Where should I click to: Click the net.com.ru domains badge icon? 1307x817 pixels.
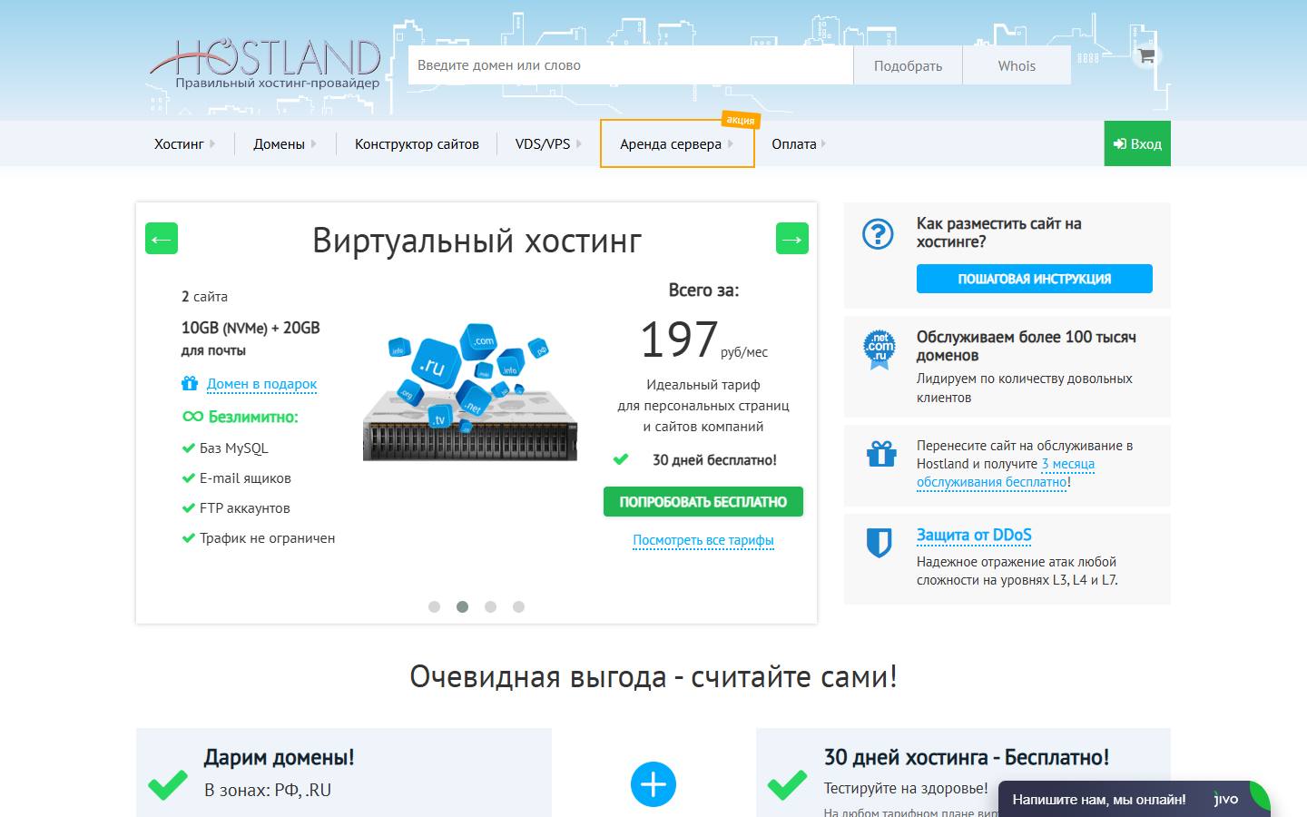point(879,349)
